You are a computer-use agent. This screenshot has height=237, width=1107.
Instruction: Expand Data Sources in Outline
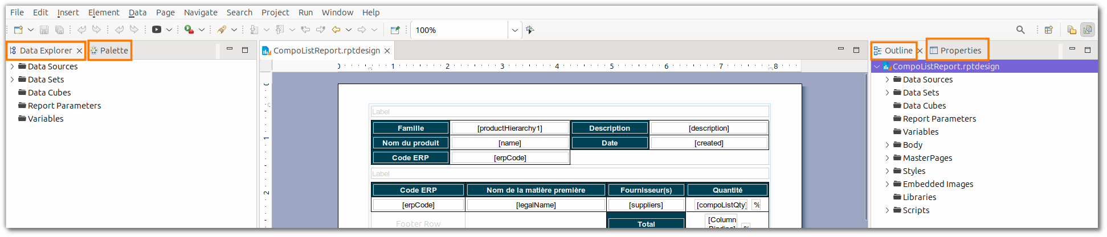point(887,80)
